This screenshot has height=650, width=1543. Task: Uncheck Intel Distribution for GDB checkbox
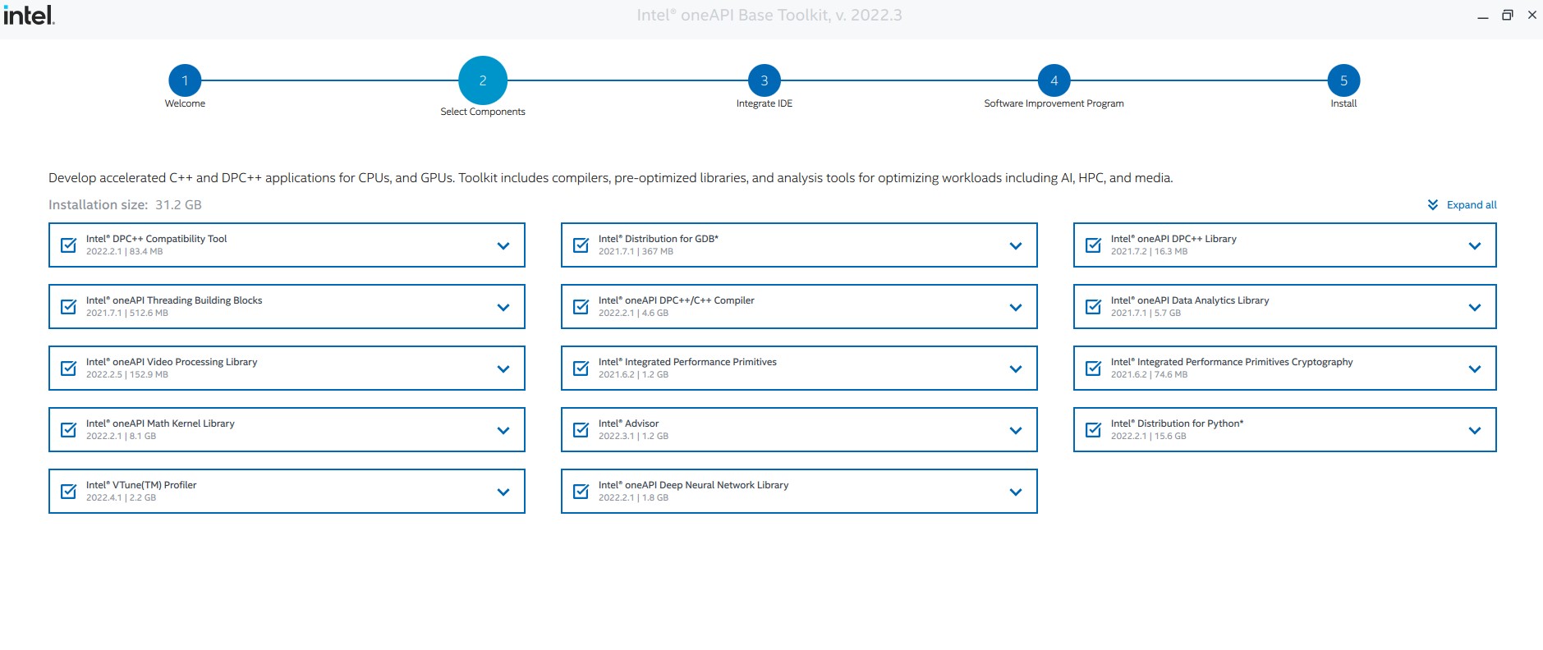[x=581, y=245]
